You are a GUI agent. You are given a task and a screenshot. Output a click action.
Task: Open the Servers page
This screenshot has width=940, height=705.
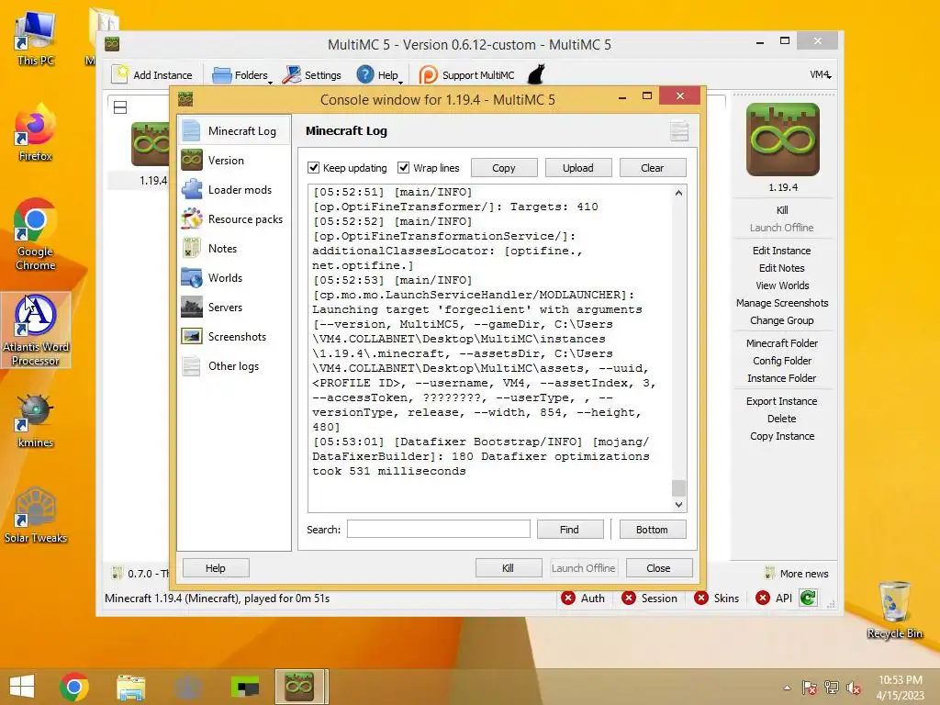234,307
